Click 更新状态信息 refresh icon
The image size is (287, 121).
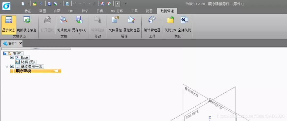click(x=27, y=20)
